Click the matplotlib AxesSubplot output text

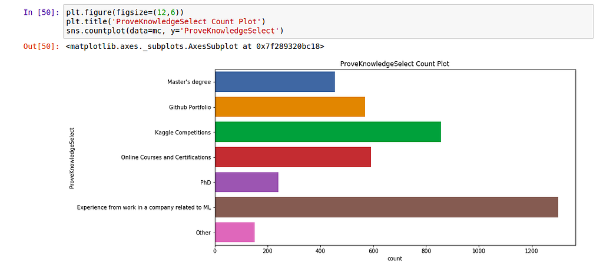195,47
